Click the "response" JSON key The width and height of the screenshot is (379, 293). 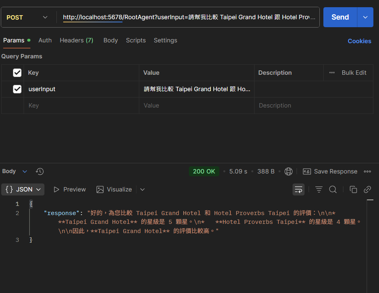62,213
